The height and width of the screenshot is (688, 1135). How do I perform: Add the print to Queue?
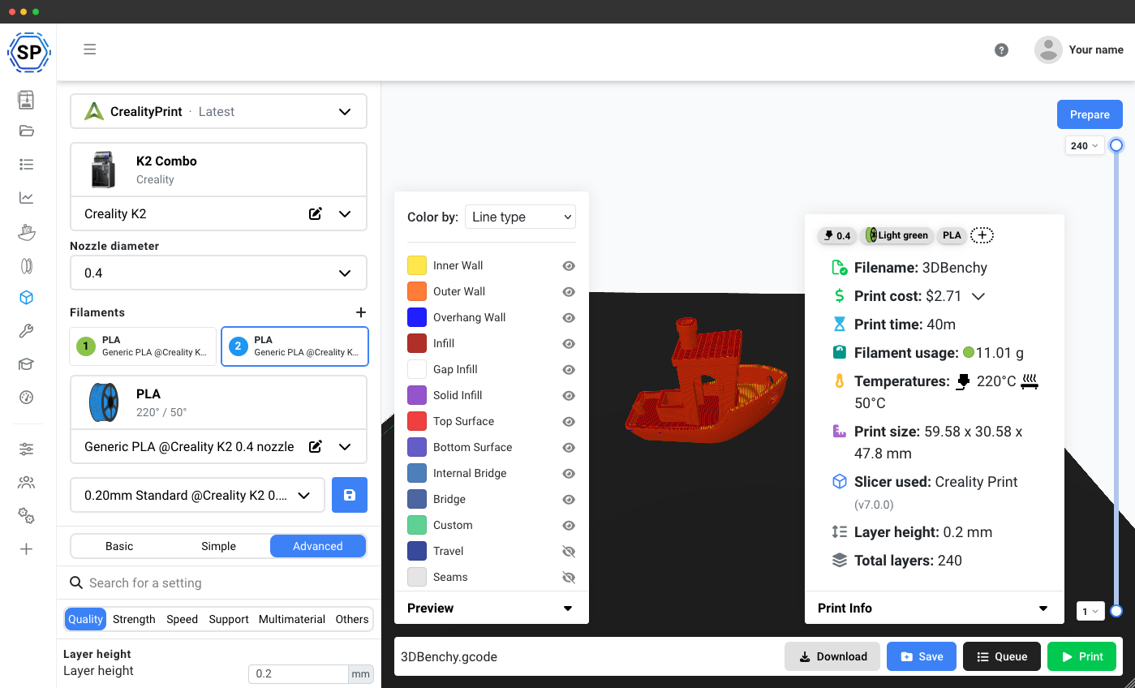point(1002,656)
